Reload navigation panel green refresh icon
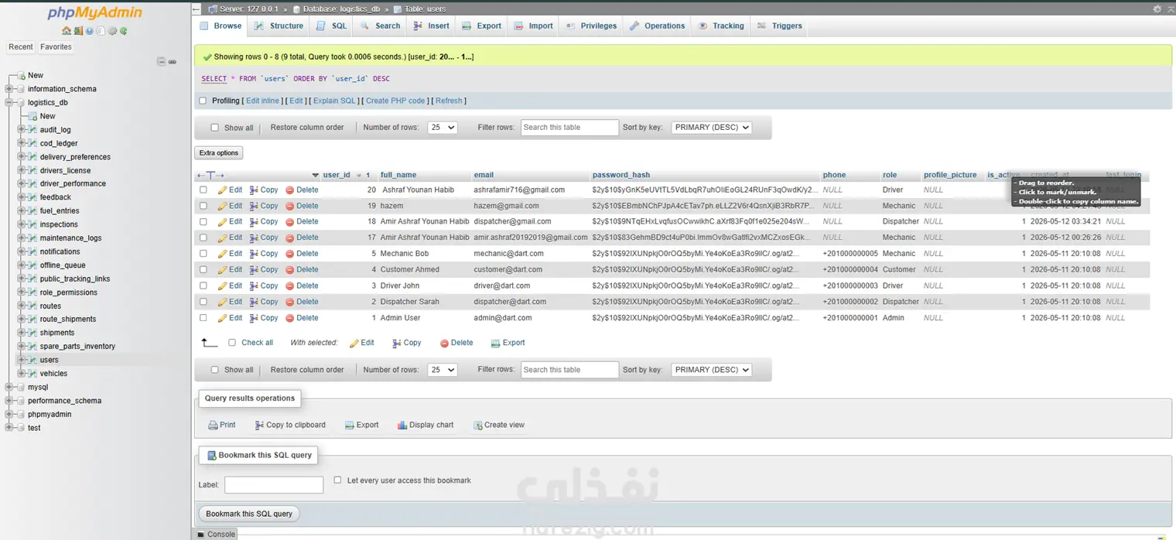The height and width of the screenshot is (540, 1176). 123,31
